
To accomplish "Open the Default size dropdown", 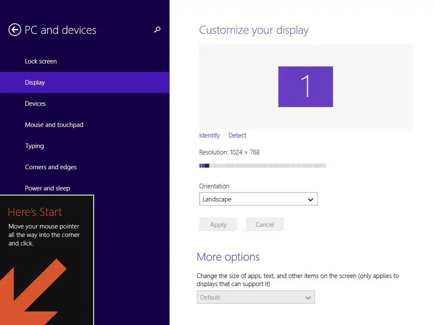I will 256,297.
